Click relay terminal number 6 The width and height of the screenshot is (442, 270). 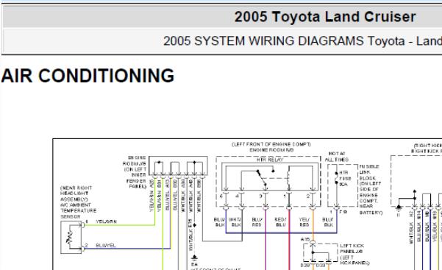coord(221,196)
